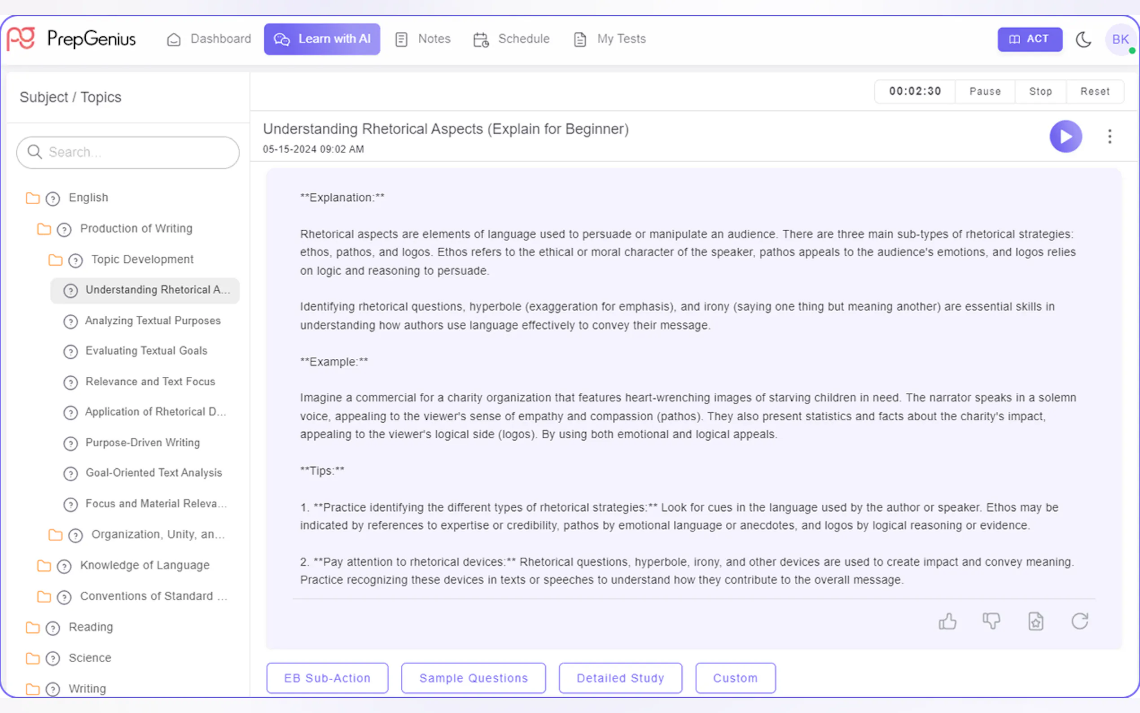1140x713 pixels.
Task: Open the Notes tab
Action: [x=423, y=39]
